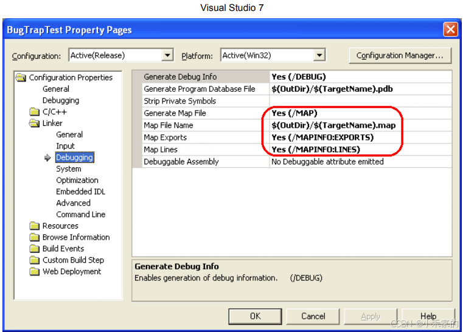Select the Resources tree node
Image resolution: width=463 pixels, height=332 pixels.
pos(60,226)
